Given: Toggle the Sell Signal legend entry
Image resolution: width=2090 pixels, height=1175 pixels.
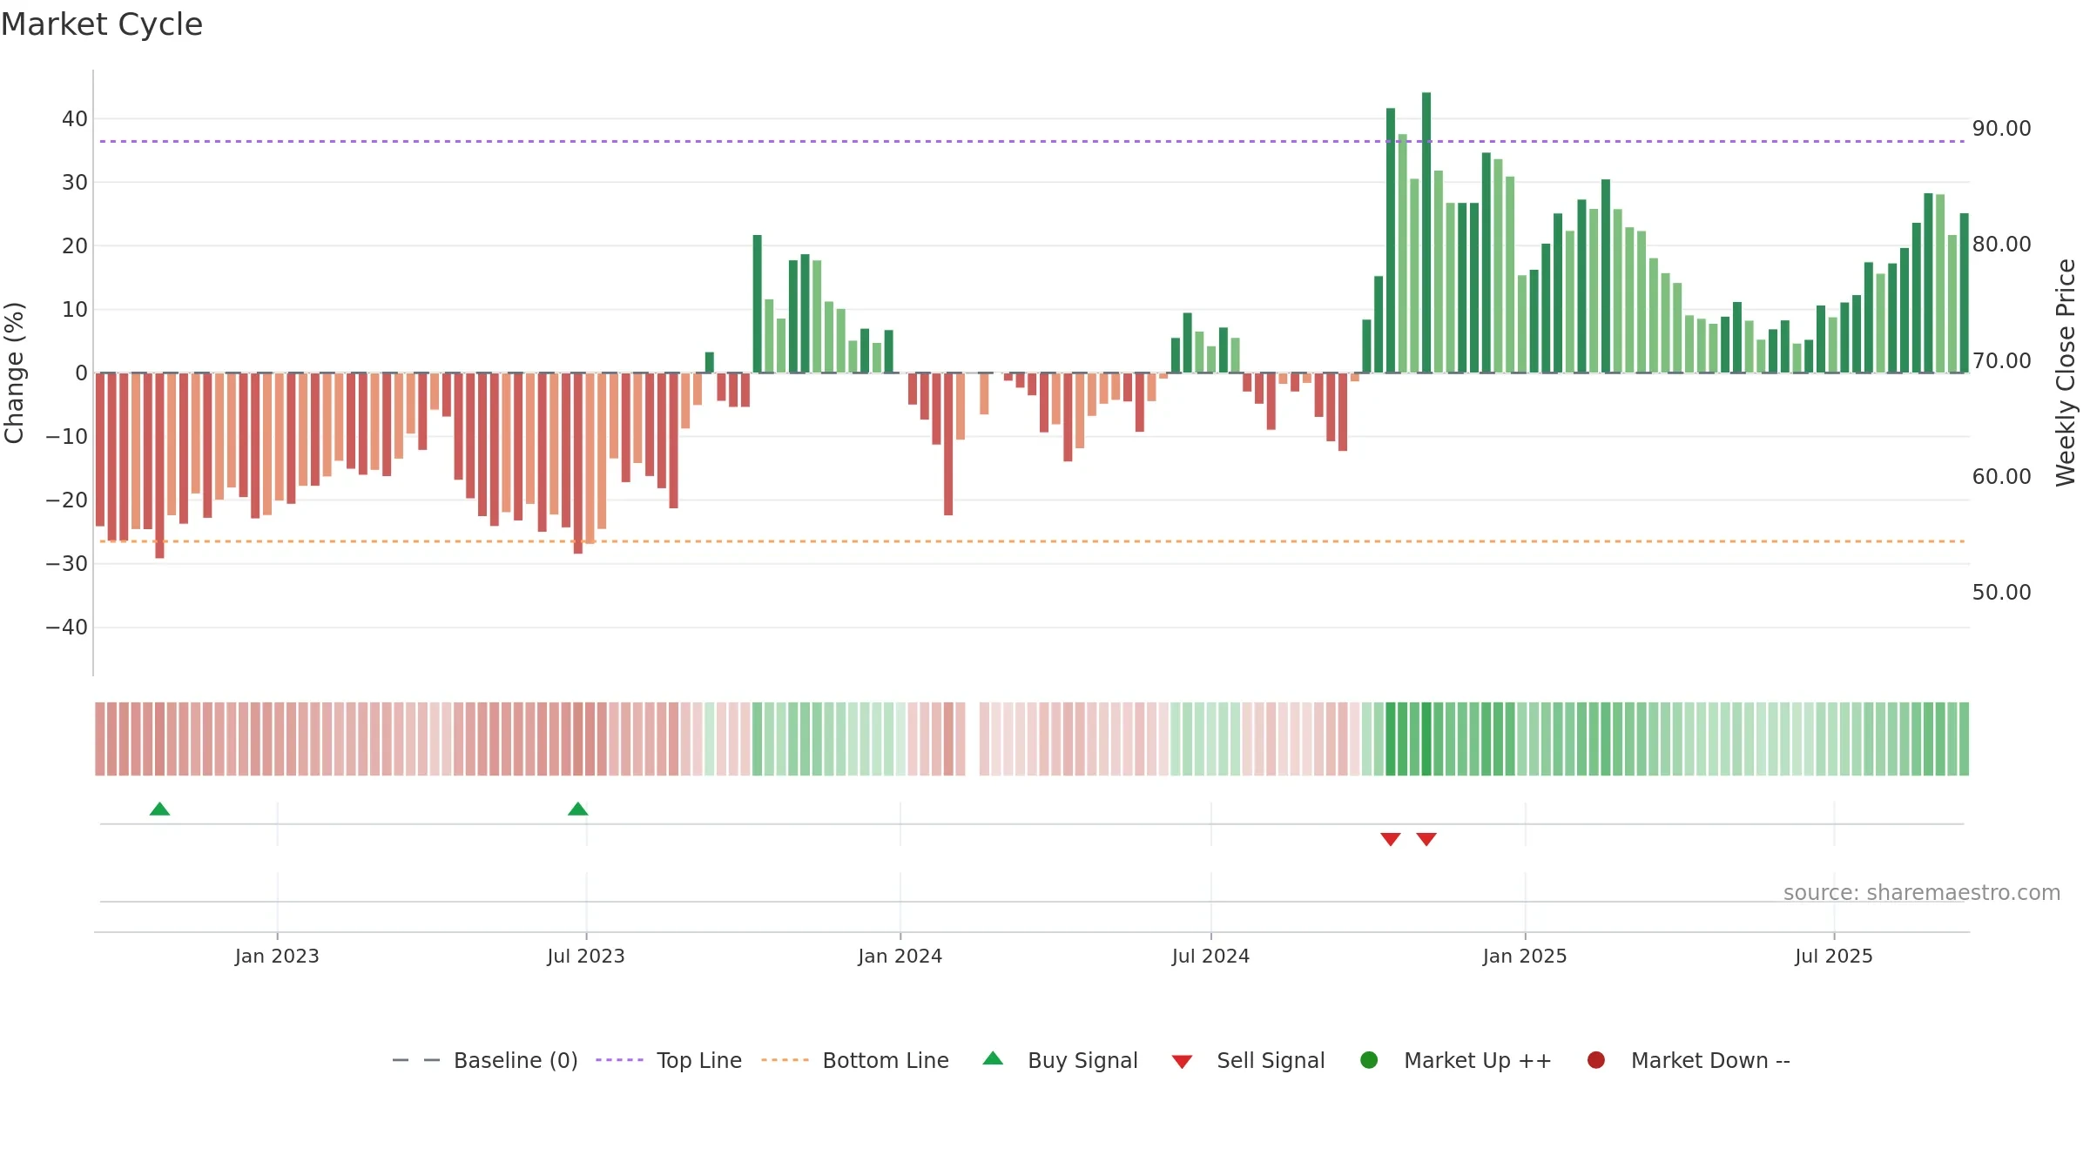Looking at the screenshot, I should tap(1248, 1060).
